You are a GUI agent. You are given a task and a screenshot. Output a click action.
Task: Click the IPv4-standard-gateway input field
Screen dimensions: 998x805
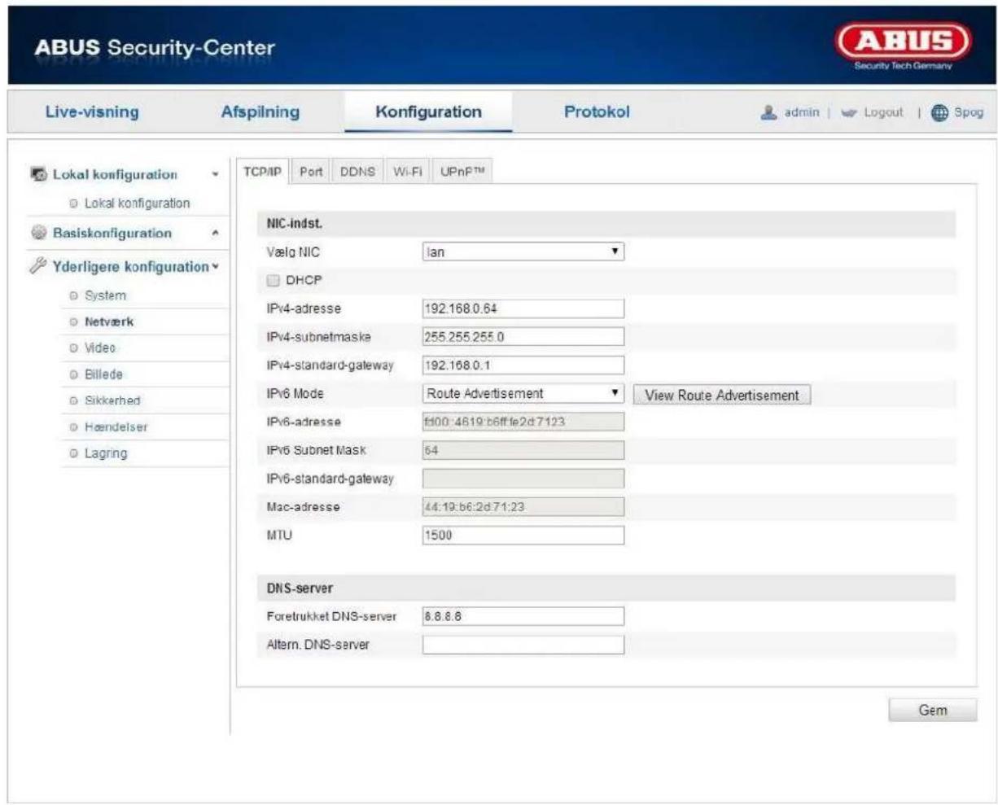point(523,365)
